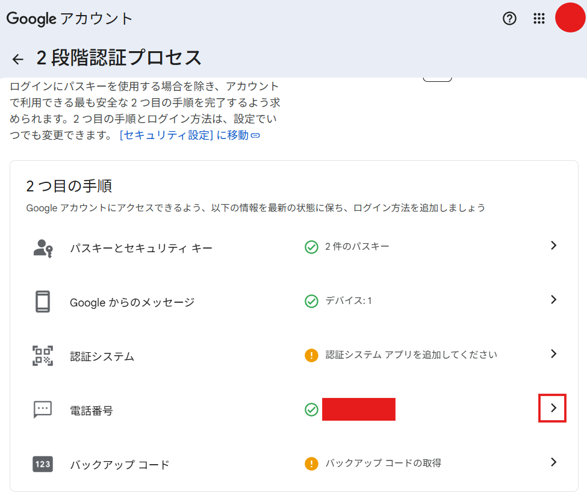The height and width of the screenshot is (496, 587).
Task: Expand the バックアップ コード row chevron
Action: [x=554, y=462]
